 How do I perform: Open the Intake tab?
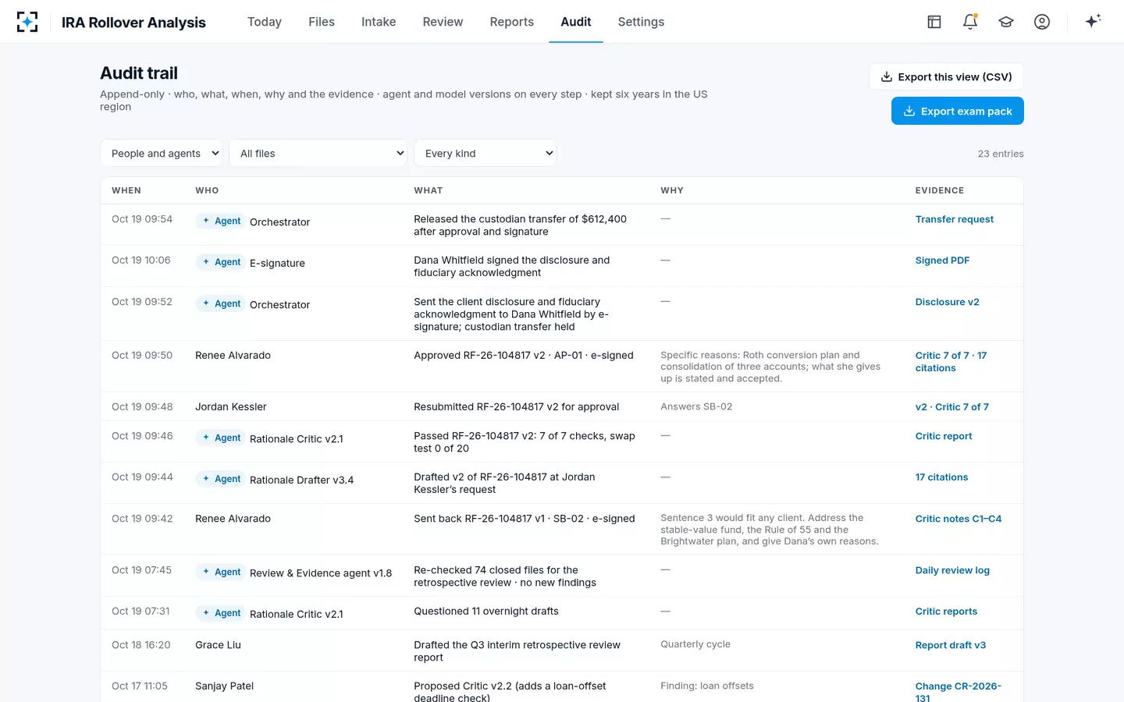pos(379,22)
